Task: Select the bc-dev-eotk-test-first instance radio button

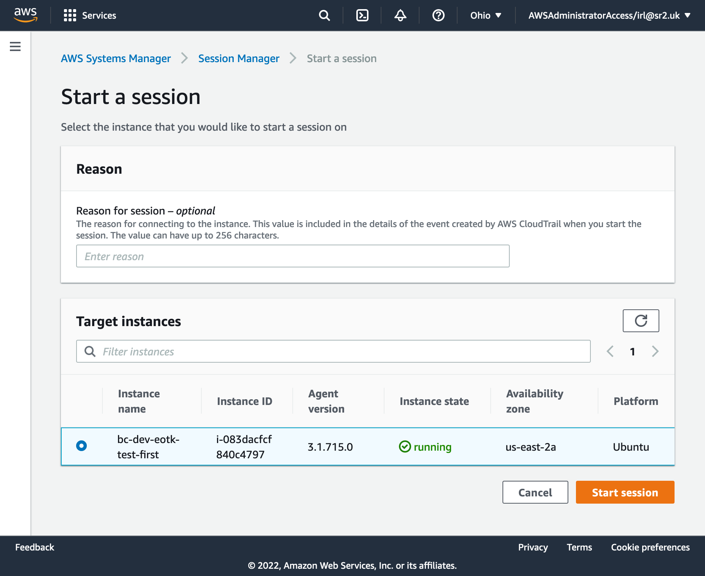Action: tap(81, 446)
